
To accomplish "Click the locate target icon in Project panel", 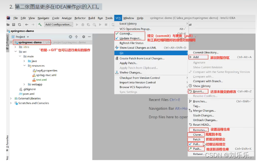I will pos(71,37).
